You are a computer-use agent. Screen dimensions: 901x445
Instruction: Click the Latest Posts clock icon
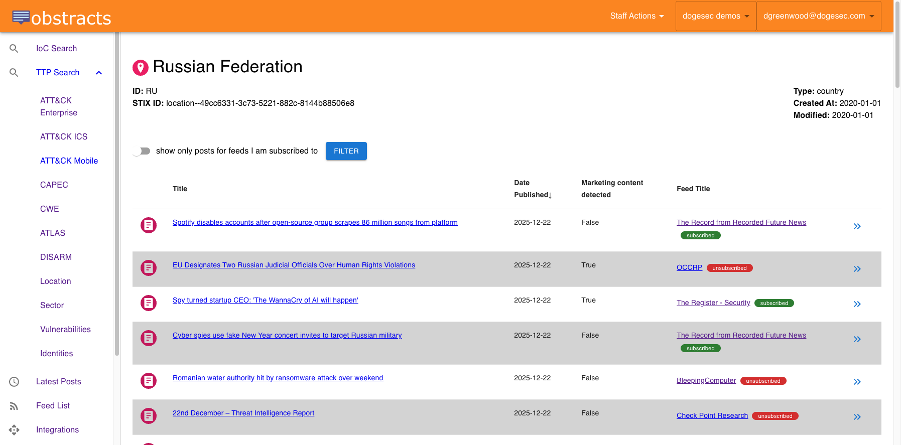coord(14,382)
